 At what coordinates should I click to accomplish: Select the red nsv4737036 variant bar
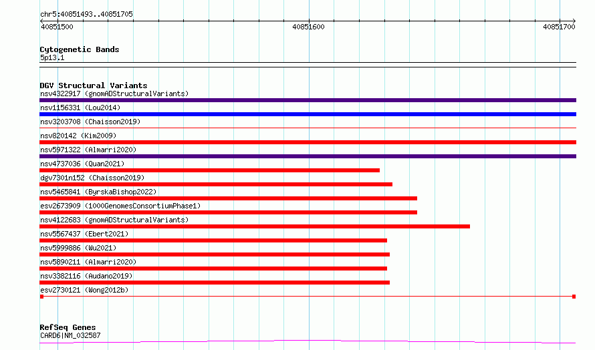click(x=209, y=170)
